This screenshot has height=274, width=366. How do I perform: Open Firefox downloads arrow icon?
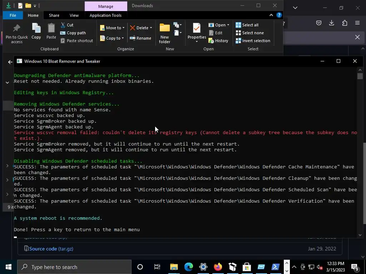(331, 23)
